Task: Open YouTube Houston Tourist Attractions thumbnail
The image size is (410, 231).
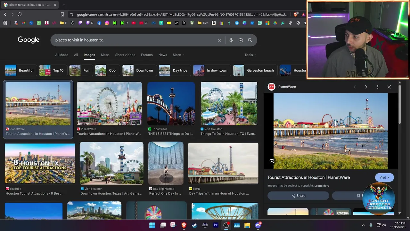Action: [x=40, y=163]
